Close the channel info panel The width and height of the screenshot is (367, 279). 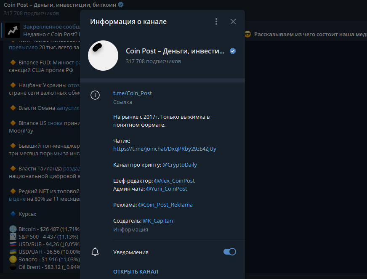click(x=233, y=21)
